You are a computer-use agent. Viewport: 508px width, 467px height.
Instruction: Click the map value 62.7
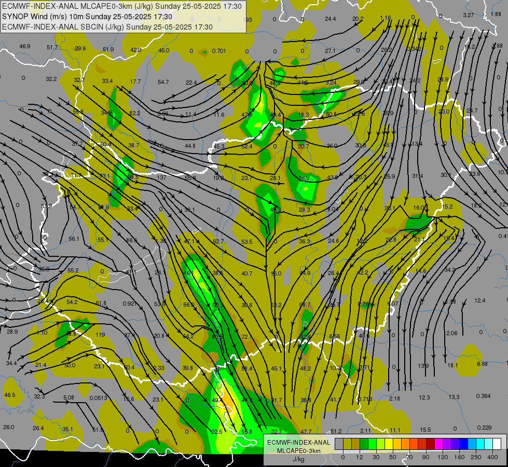218,241
